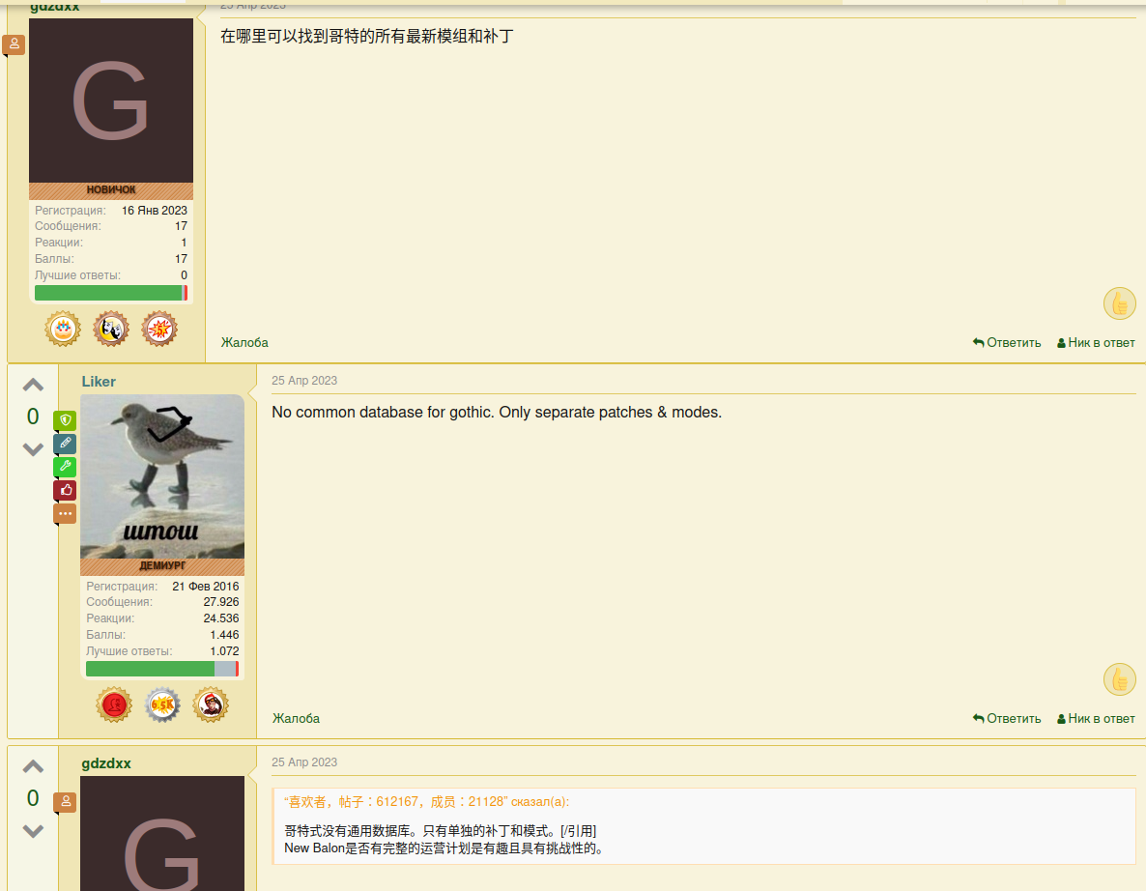The image size is (1146, 891).
Task: Open the quoted post source link header
Action: click(x=427, y=802)
